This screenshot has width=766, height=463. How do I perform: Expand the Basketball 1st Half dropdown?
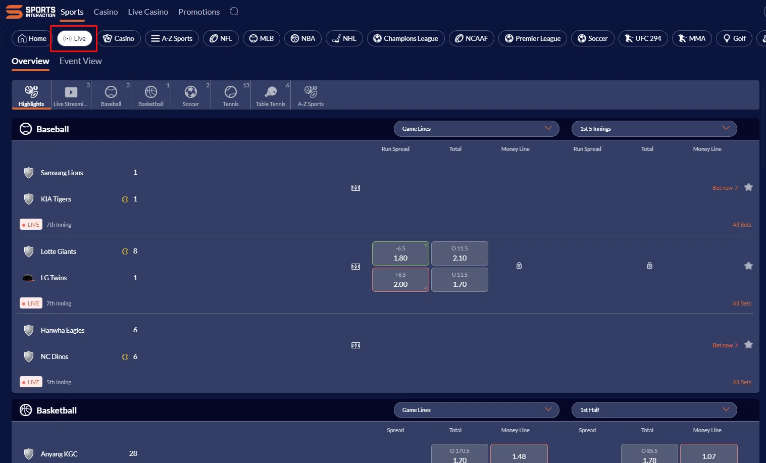[x=654, y=410]
